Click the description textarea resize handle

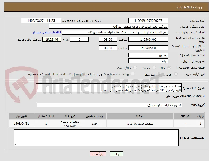(37, 91)
